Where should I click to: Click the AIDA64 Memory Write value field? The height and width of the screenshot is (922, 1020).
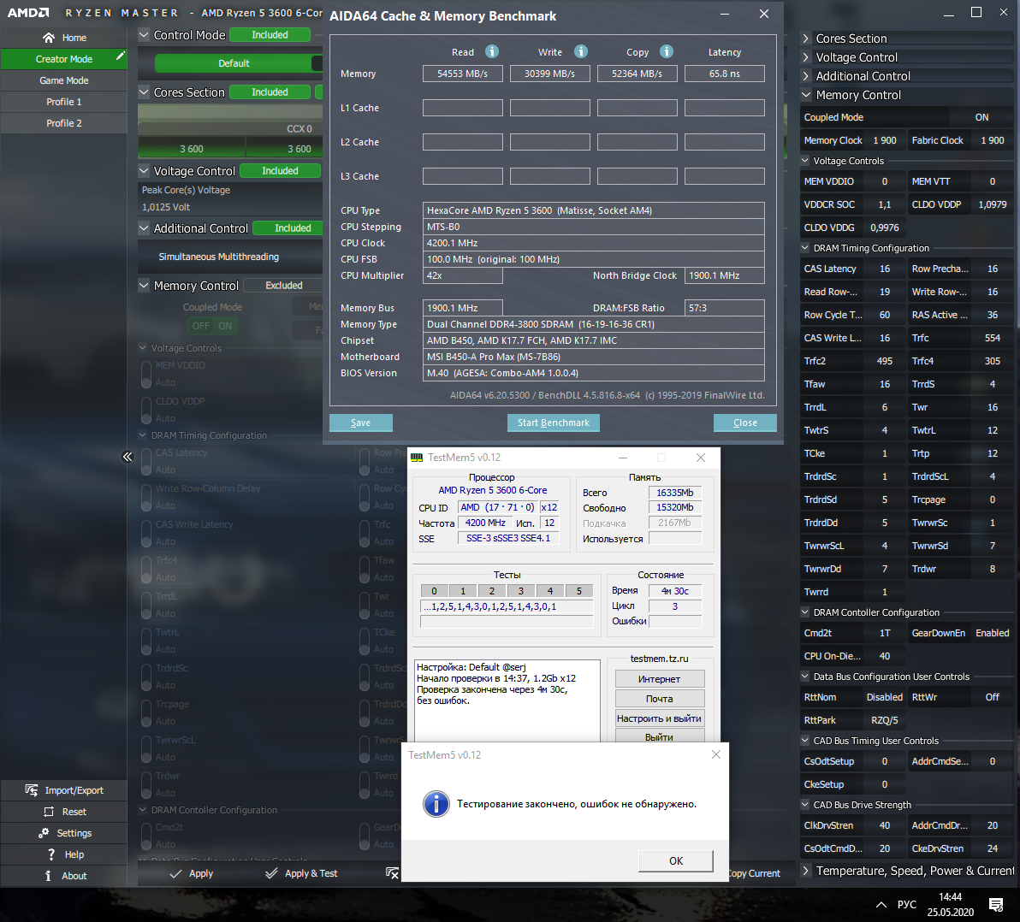(x=549, y=74)
